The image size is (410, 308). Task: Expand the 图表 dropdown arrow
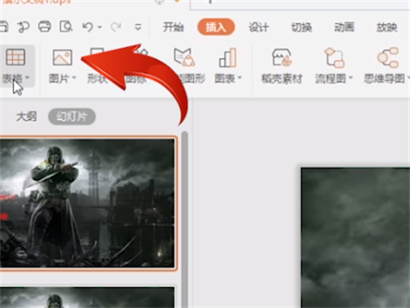pyautogui.click(x=239, y=78)
